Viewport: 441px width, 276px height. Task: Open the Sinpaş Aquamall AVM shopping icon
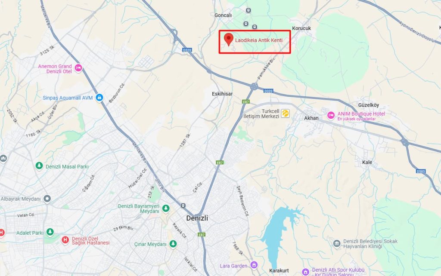[x=99, y=98]
